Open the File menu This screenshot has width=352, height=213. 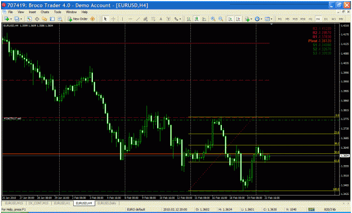click(x=10, y=12)
